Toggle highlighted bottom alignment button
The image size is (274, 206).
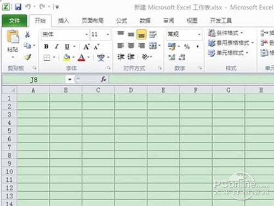[x=141, y=35]
